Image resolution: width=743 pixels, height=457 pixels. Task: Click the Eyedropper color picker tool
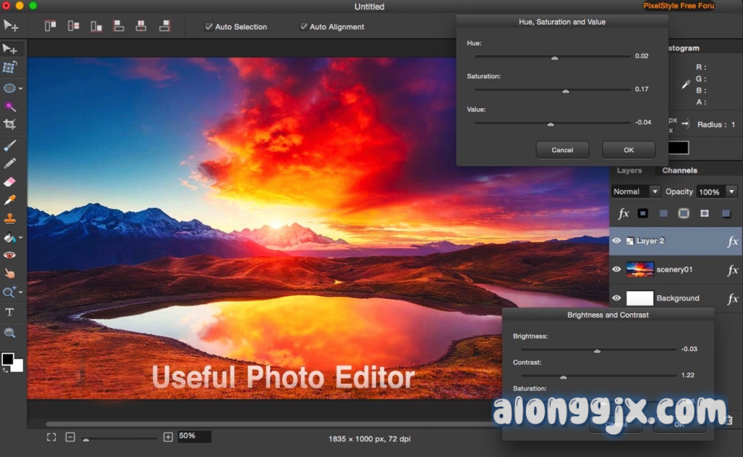(x=10, y=199)
